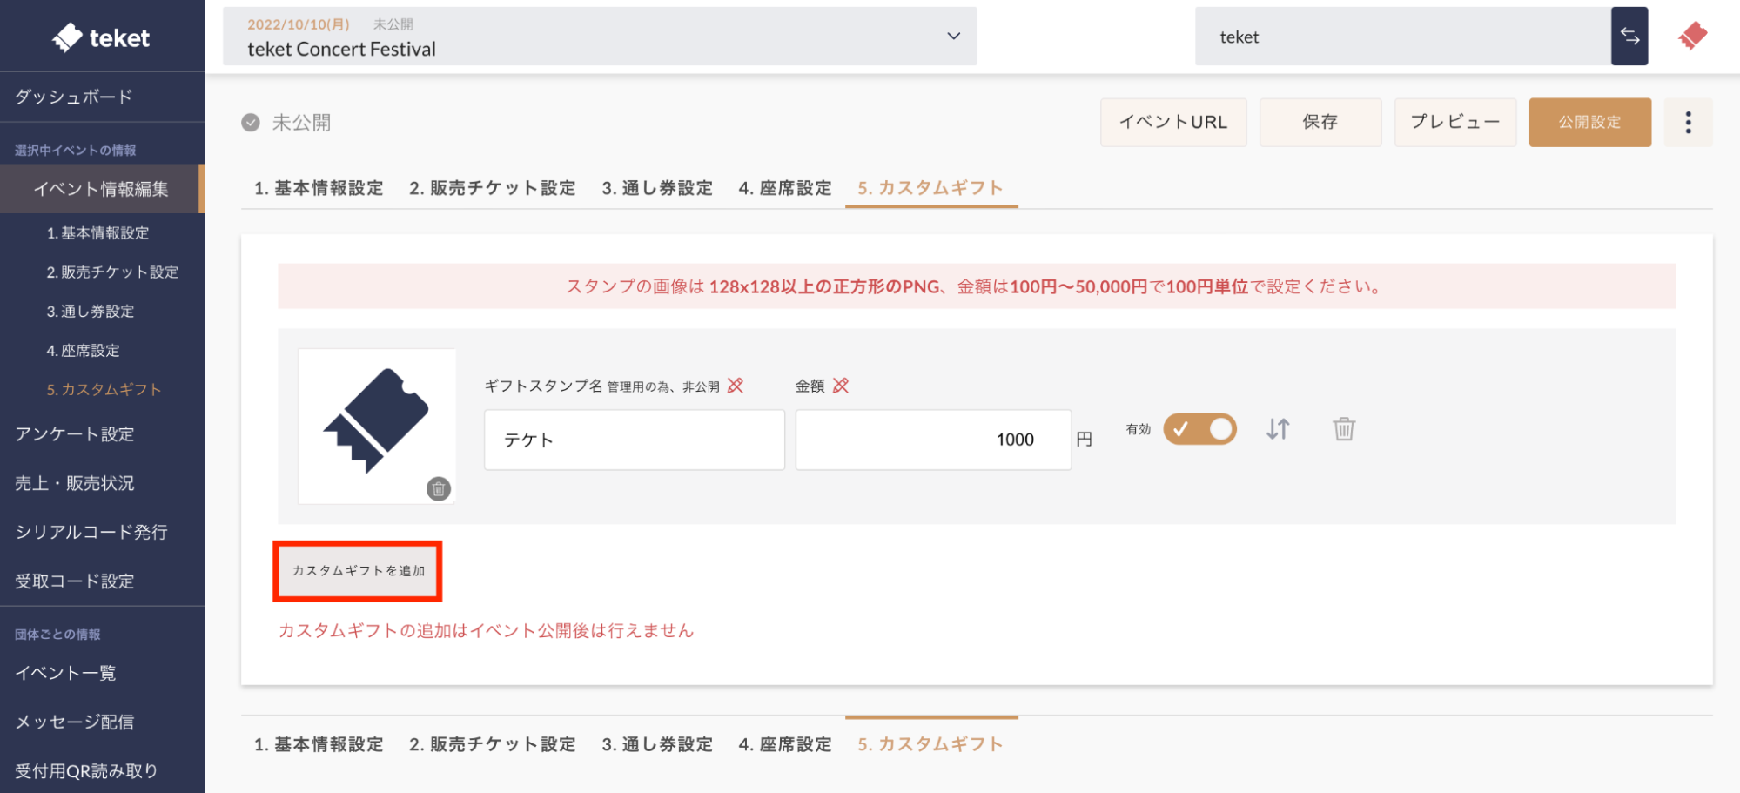This screenshot has width=1740, height=793.
Task: Open the 2. 販売チケット設定 tab at top
Action: [x=492, y=188]
